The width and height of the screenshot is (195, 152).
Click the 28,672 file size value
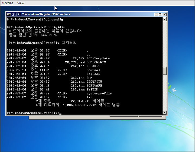[x=79, y=58]
